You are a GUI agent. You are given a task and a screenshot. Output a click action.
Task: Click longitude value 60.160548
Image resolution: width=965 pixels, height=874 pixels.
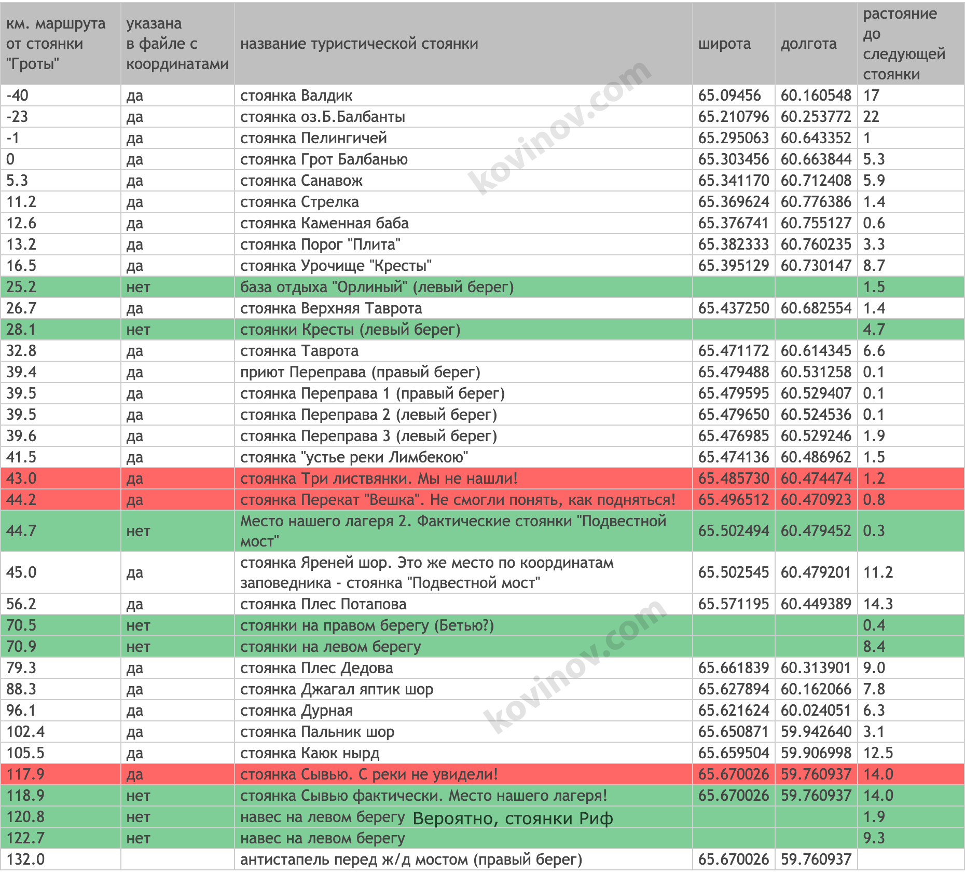pos(816,95)
